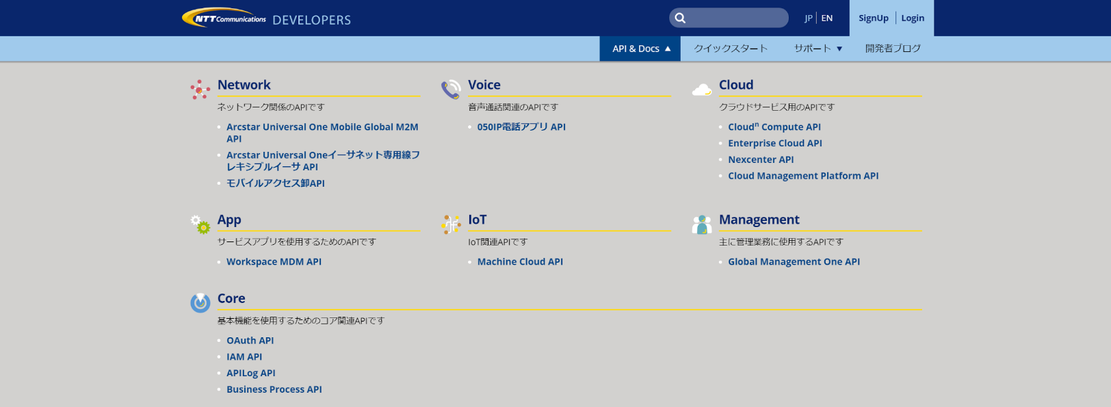
Task: Collapse the API & Docs dropdown menu
Action: point(640,49)
